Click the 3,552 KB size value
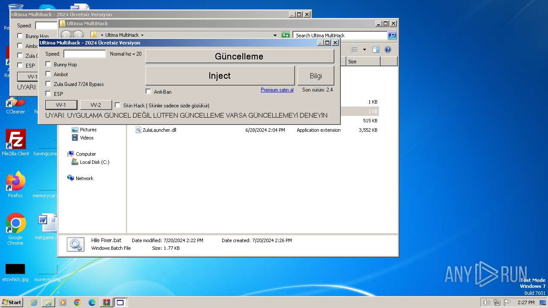This screenshot has width=548, height=308. coord(368,130)
